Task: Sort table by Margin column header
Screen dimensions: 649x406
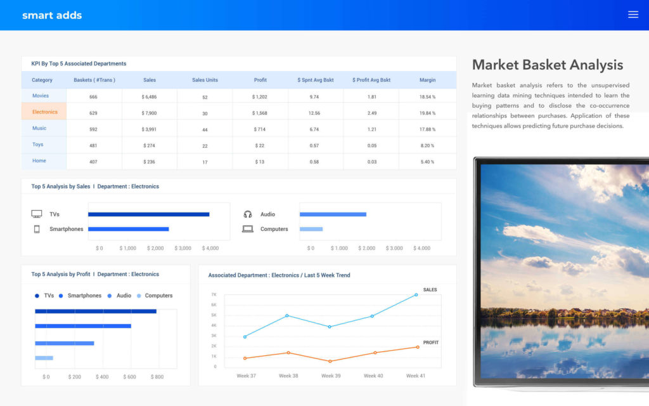Action: pos(427,80)
